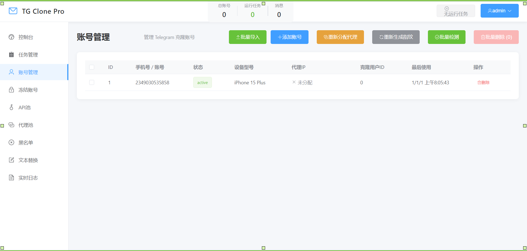The width and height of the screenshot is (527, 251).
Task: Check the checkbox for account row 1
Action: point(92,82)
